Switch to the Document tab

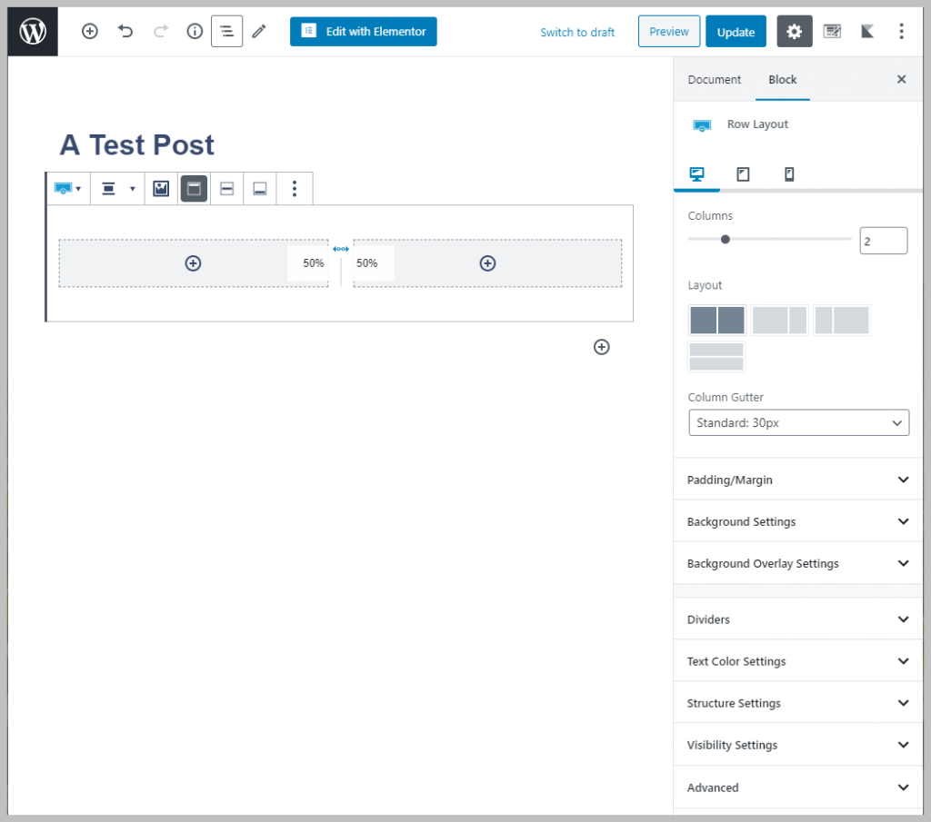pyautogui.click(x=714, y=80)
